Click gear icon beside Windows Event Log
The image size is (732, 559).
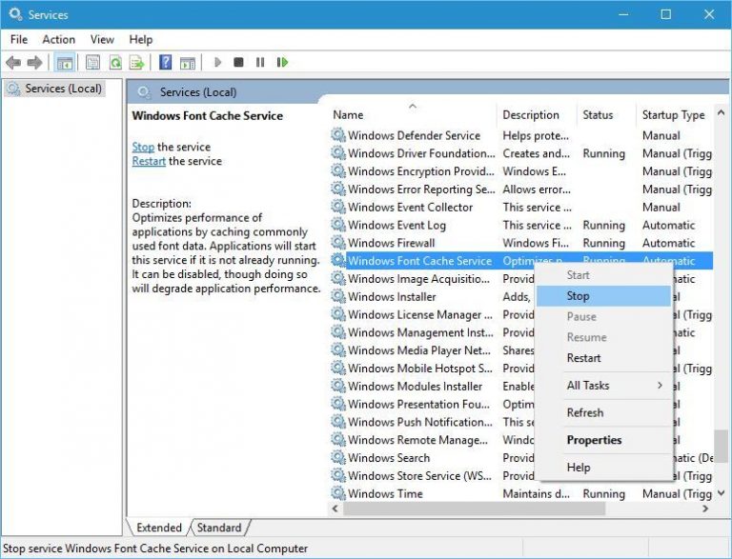coord(338,225)
